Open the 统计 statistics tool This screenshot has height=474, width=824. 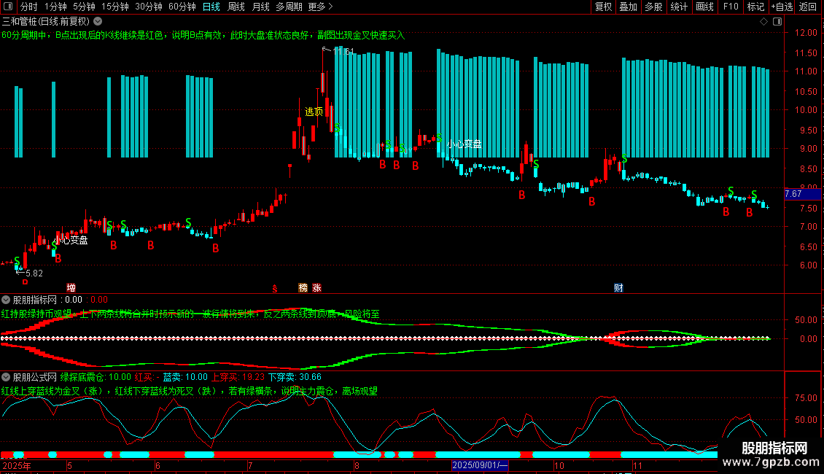pos(679,7)
